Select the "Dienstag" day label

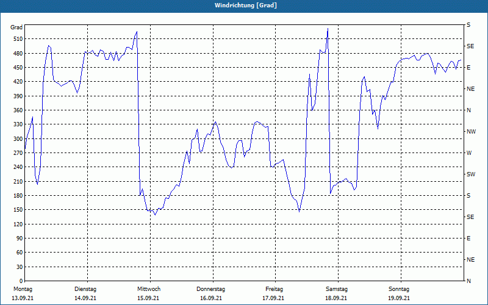(85, 289)
